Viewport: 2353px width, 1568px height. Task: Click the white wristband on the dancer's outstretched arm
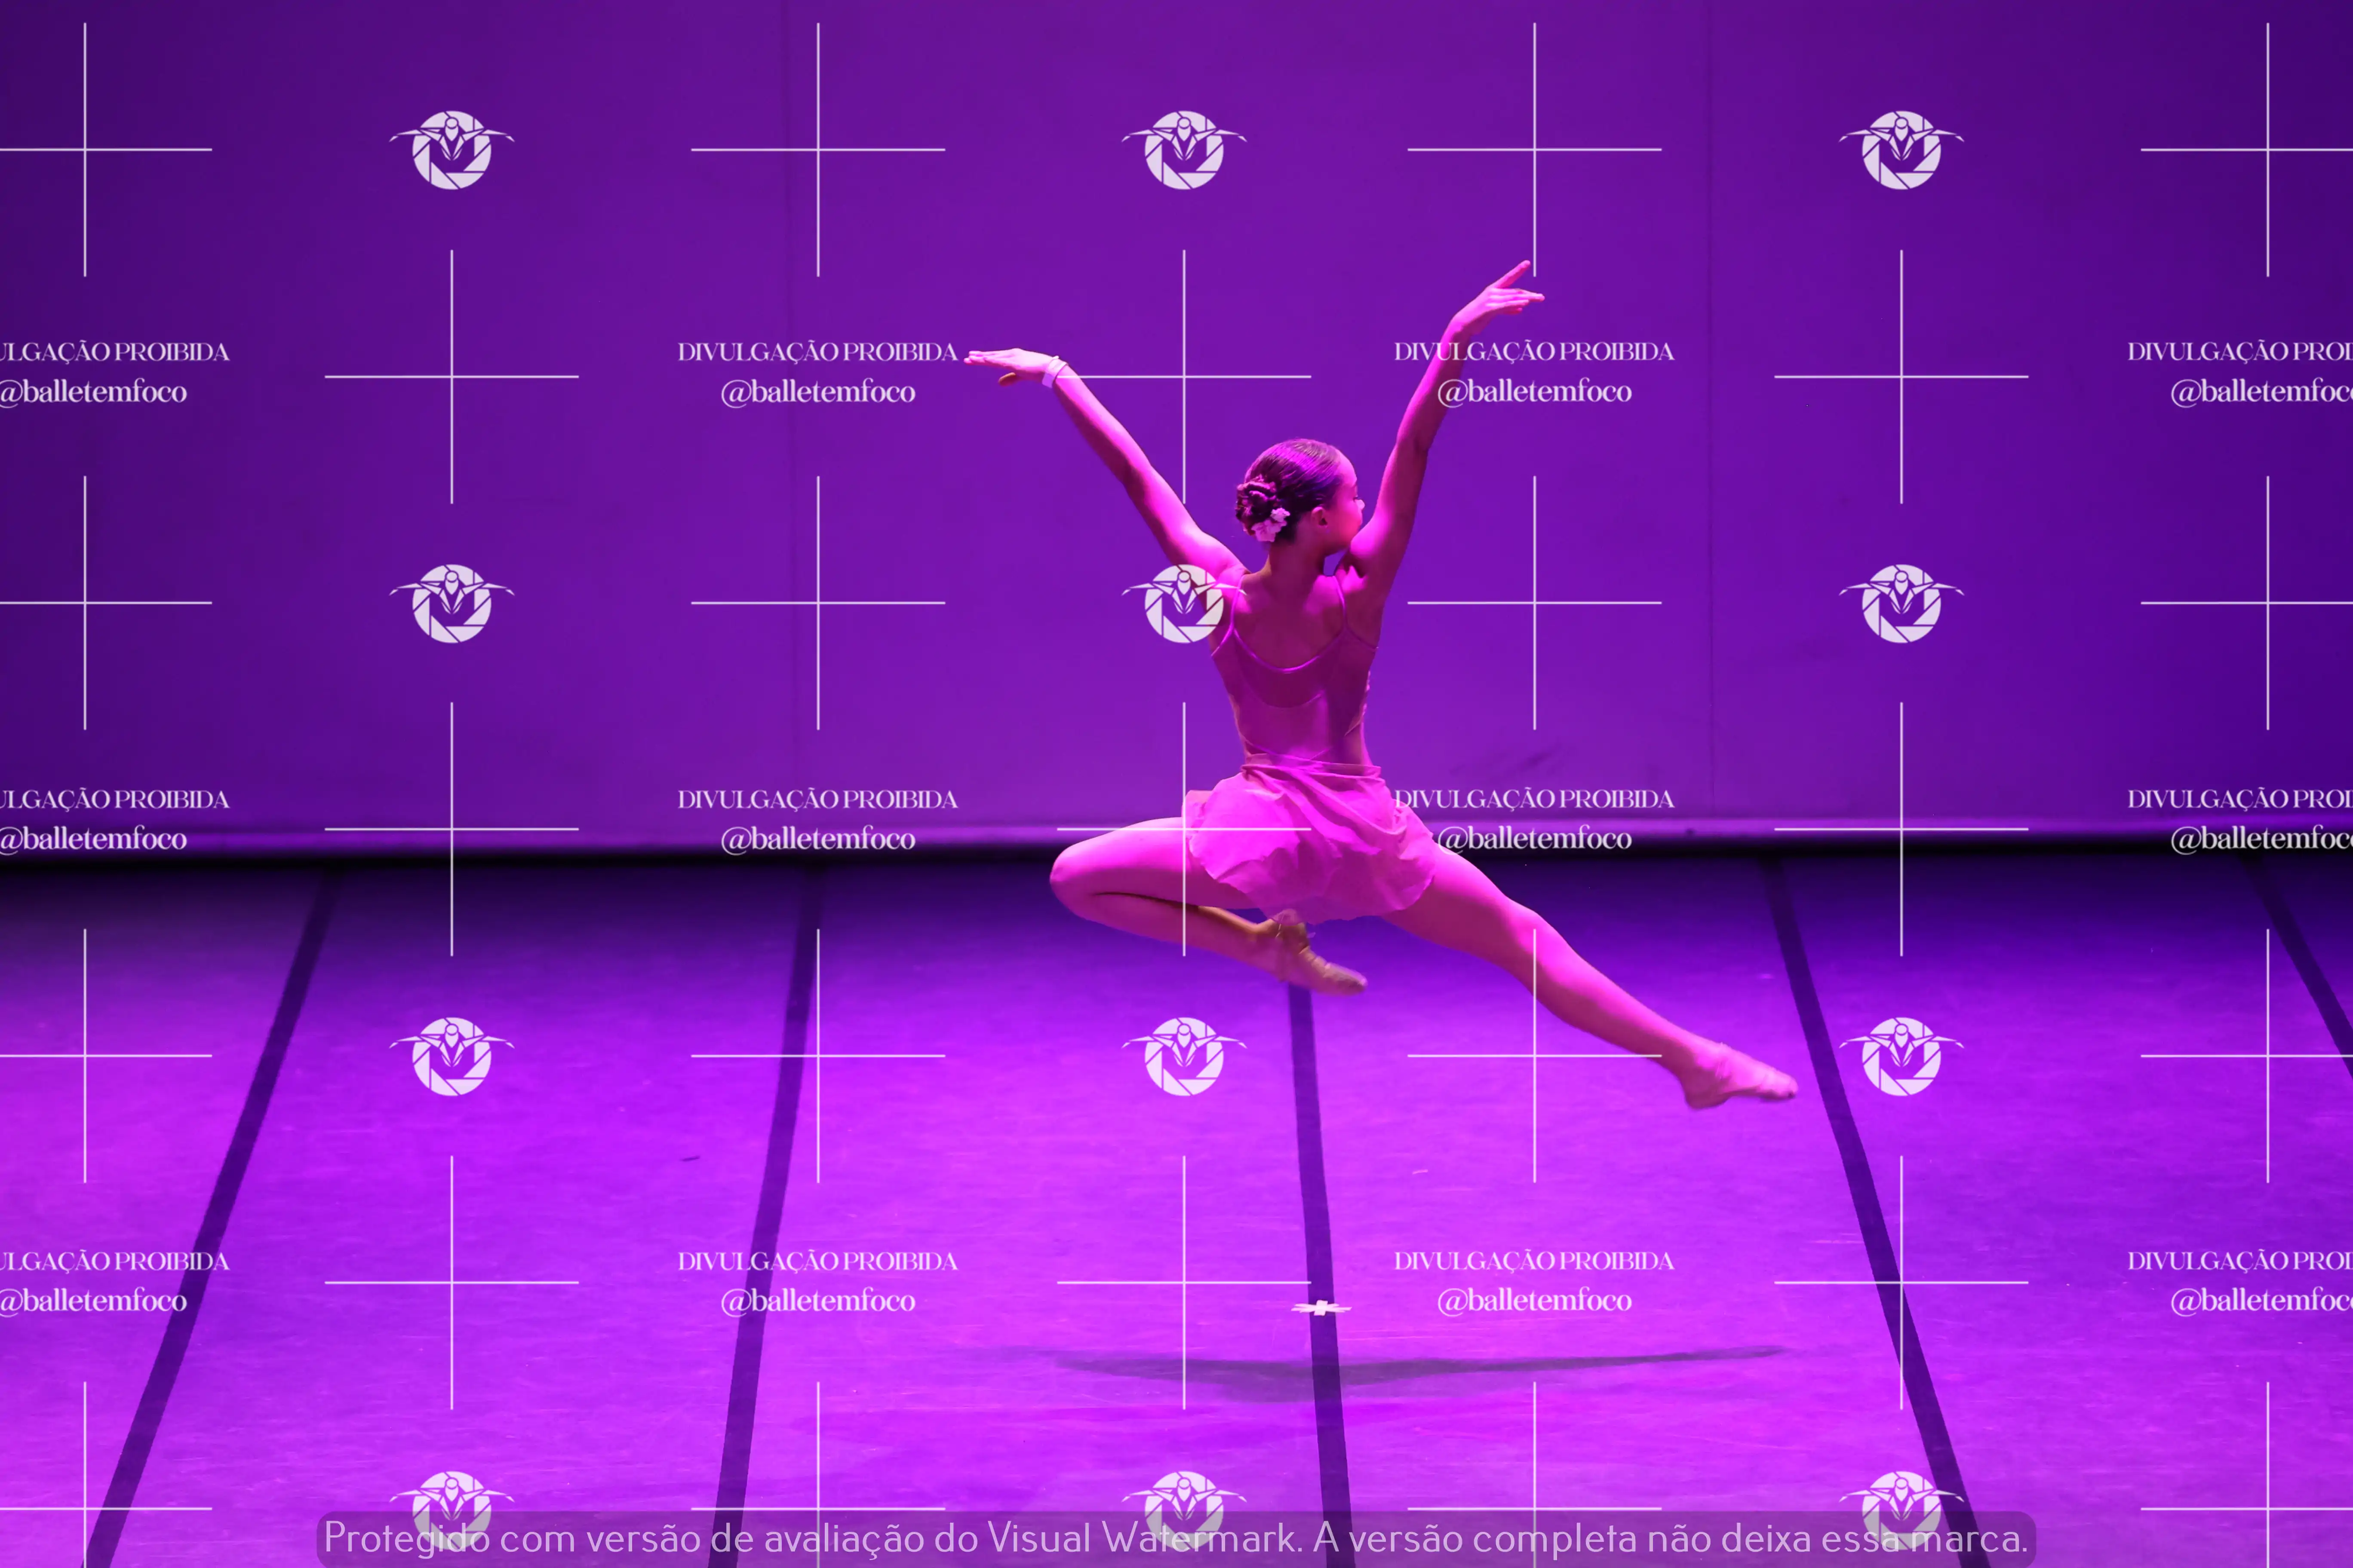pyautogui.click(x=1054, y=371)
